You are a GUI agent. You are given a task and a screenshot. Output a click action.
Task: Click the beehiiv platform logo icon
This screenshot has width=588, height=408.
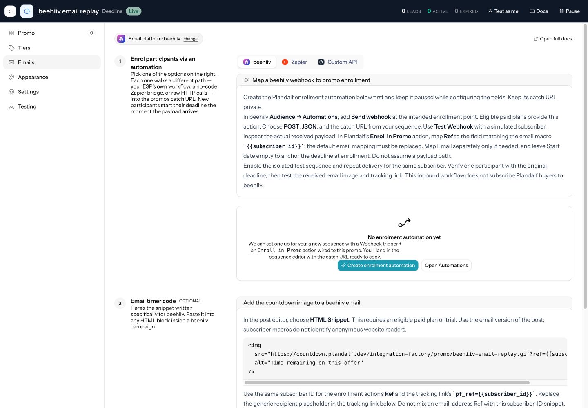[121, 39]
